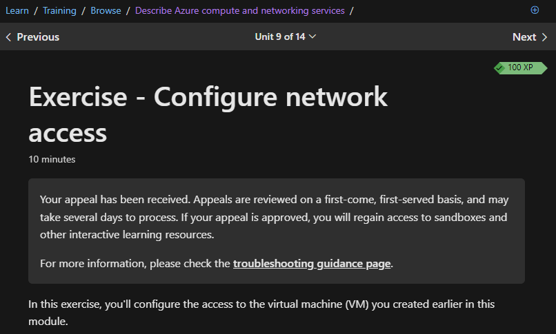Image resolution: width=556 pixels, height=334 pixels.
Task: Click the circled plus add icon
Action: [535, 10]
